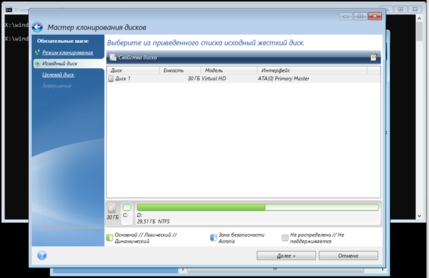
Task: Click the 30 ГБ hard disk icon
Action: point(111,208)
